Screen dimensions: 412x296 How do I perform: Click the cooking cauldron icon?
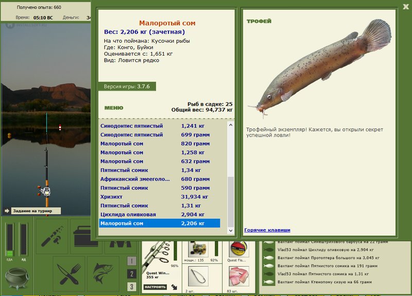point(17,278)
